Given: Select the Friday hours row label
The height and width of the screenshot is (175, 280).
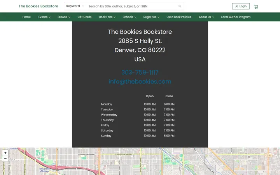Looking at the screenshot, I should (105, 125).
